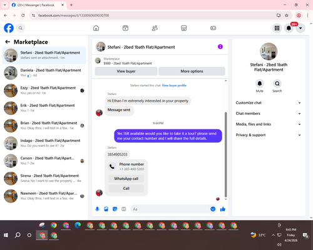Open the Stefani conversation in list

(44, 56)
